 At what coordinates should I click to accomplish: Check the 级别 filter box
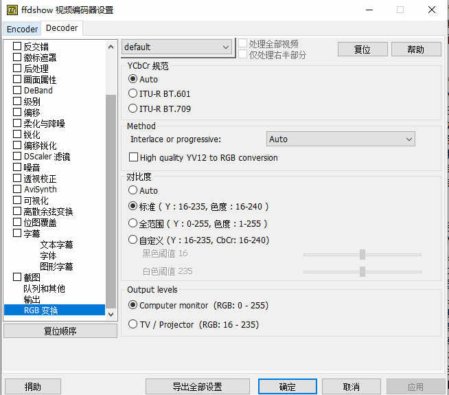(x=17, y=101)
